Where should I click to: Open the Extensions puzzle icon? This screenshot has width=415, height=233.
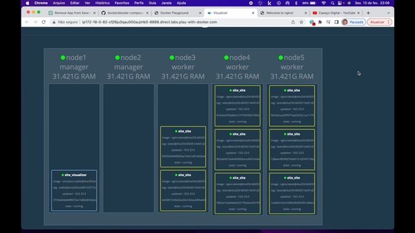[x=320, y=22]
